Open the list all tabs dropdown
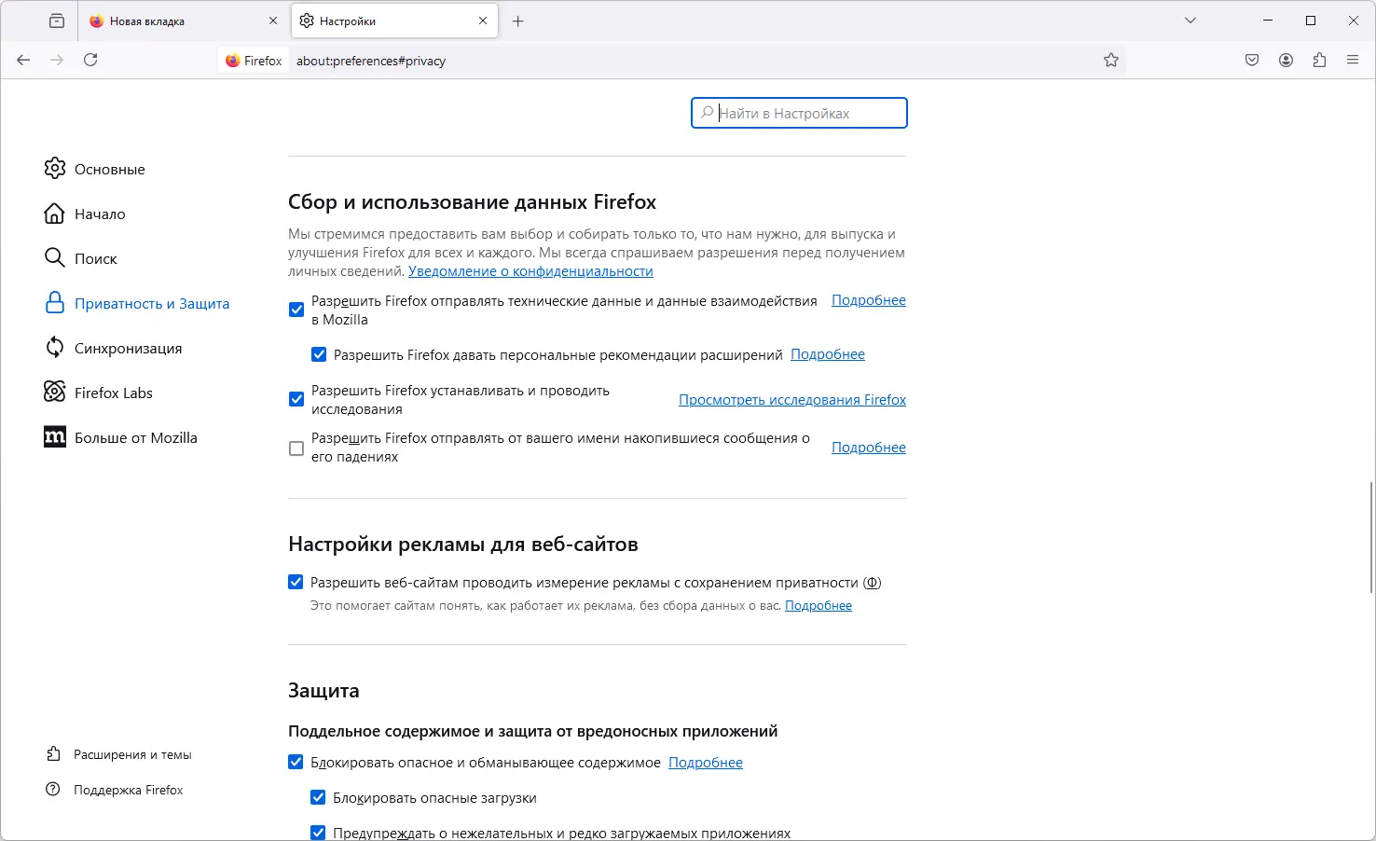Viewport: 1376px width, 841px height. coord(1190,20)
